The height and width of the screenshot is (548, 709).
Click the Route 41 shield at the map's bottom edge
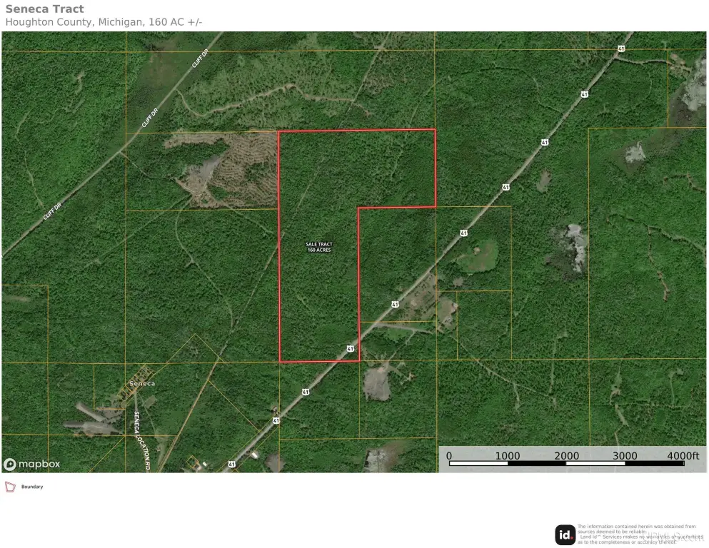point(231,464)
